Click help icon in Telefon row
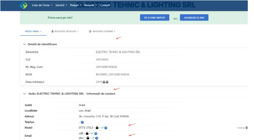Screen dimensions: 254x140 [x=82, y=122]
